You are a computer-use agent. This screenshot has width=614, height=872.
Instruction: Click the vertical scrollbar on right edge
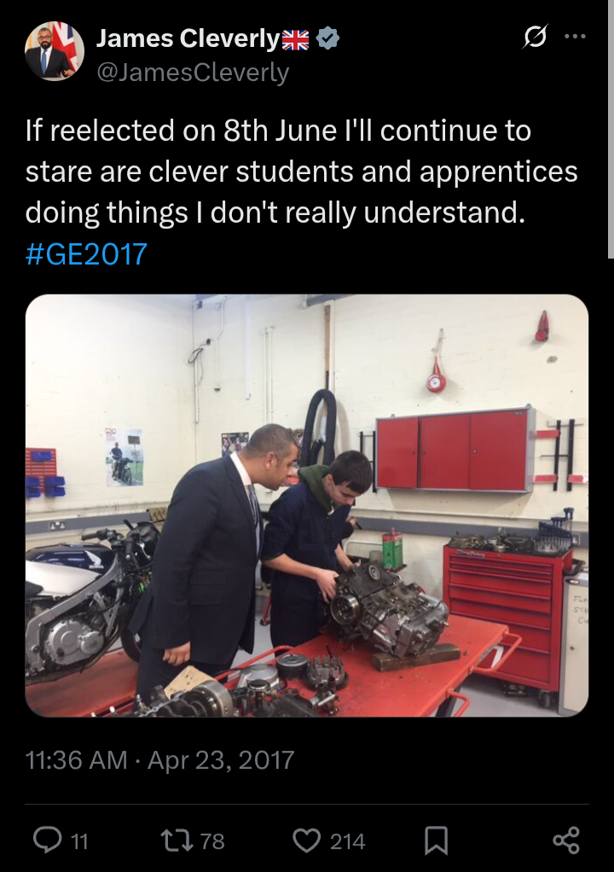[611, 129]
